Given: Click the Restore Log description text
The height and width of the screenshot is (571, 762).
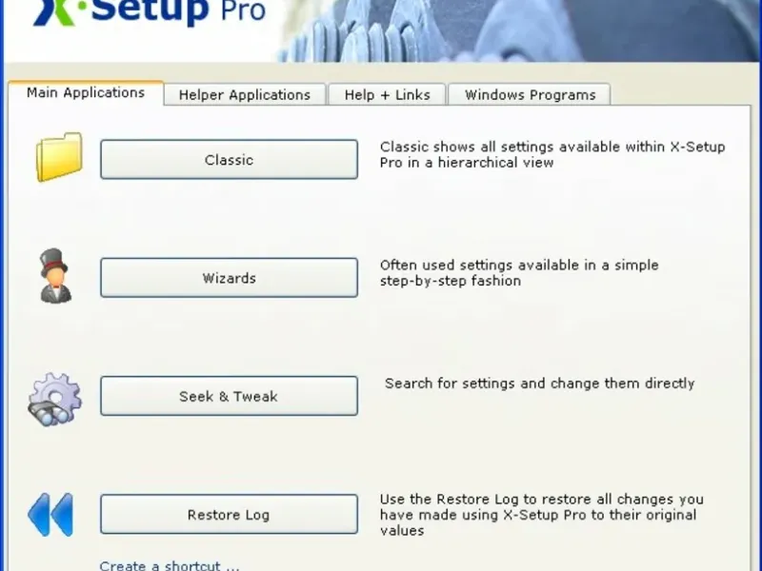Looking at the screenshot, I should 541,515.
